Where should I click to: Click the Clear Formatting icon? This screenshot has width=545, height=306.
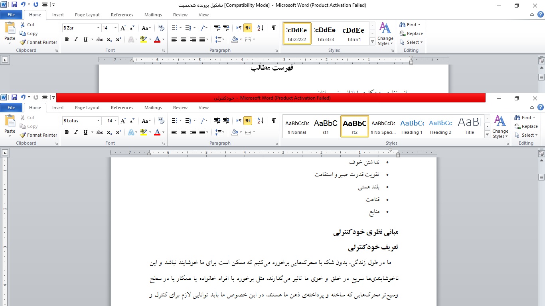(x=161, y=120)
